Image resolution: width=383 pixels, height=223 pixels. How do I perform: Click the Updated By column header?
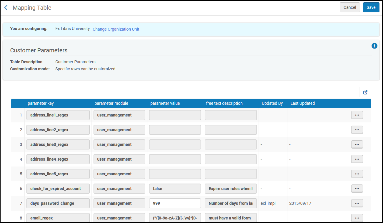(x=272, y=103)
